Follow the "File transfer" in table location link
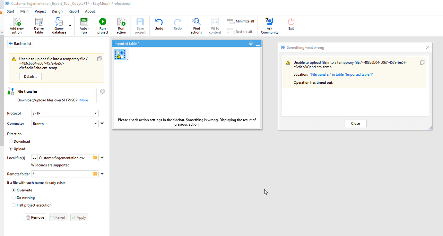 pos(342,74)
